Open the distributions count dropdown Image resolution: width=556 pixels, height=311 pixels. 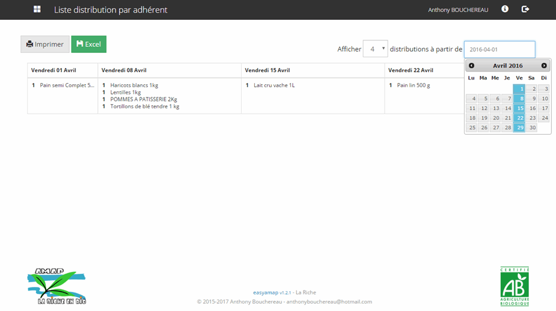[x=375, y=49]
